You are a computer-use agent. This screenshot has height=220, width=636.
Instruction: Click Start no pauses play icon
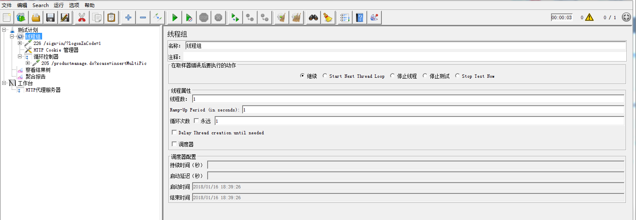[x=189, y=17]
